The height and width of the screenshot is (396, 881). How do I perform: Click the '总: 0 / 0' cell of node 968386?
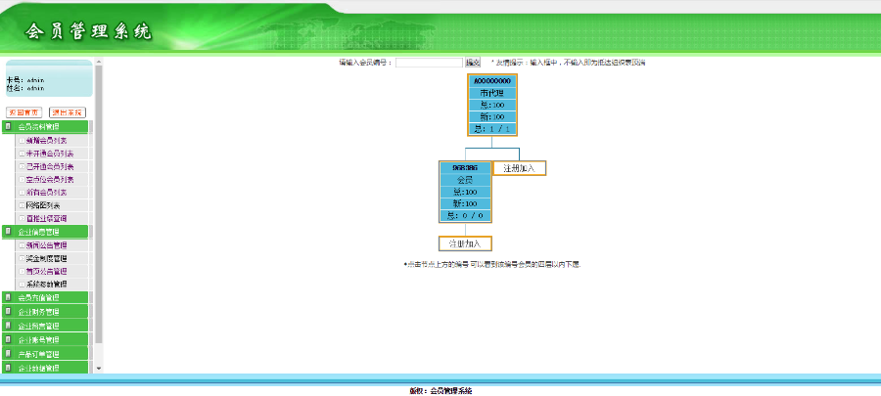[465, 215]
